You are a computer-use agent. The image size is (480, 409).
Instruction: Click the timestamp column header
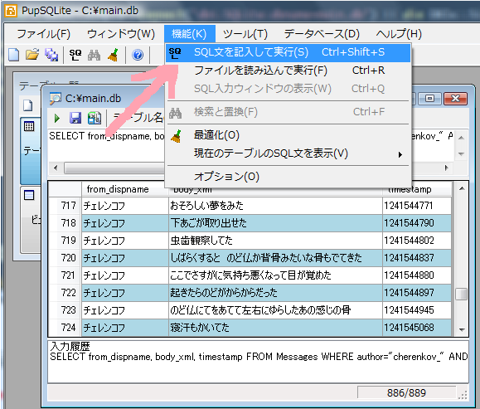pyautogui.click(x=417, y=189)
